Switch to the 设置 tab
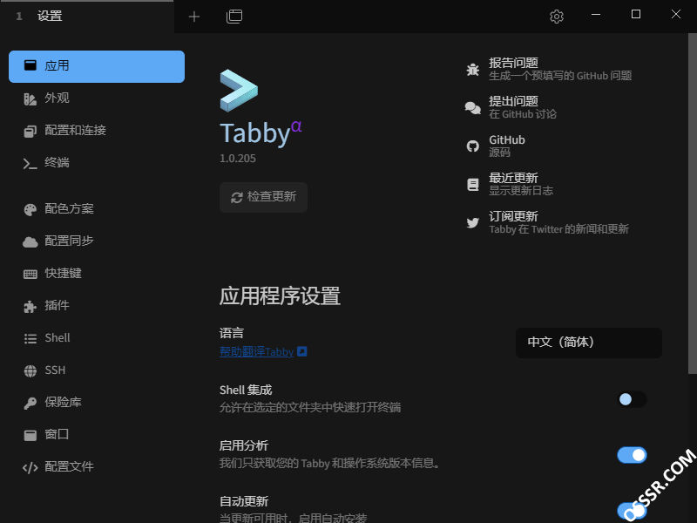697x523 pixels. pos(87,17)
